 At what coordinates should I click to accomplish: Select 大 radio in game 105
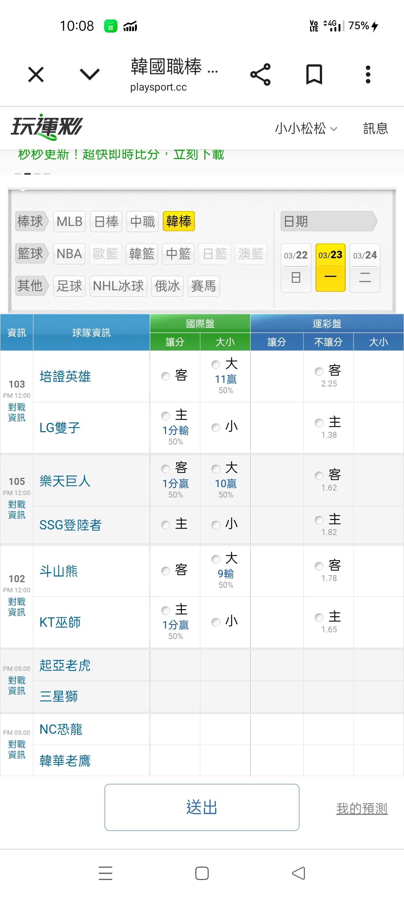216,468
